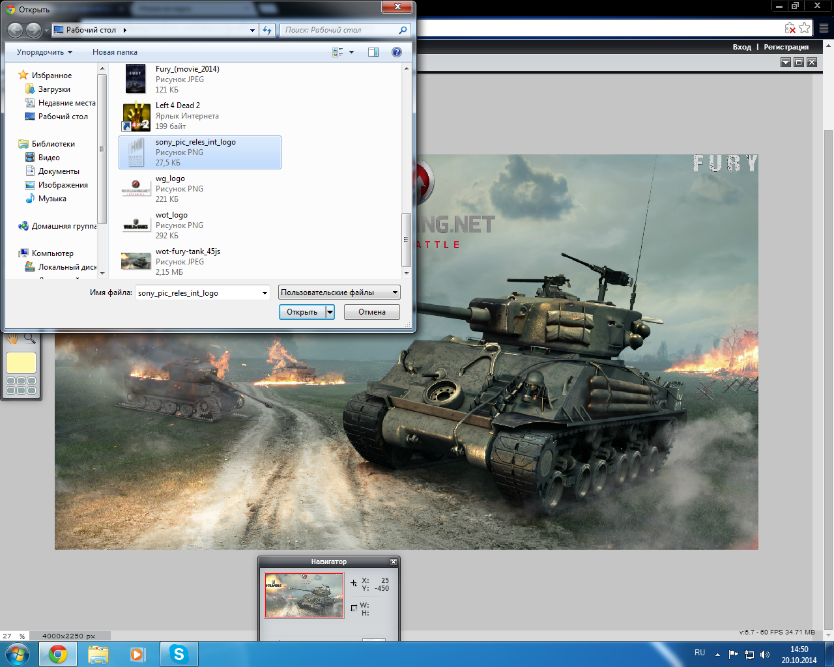834x667 pixels.
Task: Click the volume speaker tray icon
Action: [x=765, y=655]
